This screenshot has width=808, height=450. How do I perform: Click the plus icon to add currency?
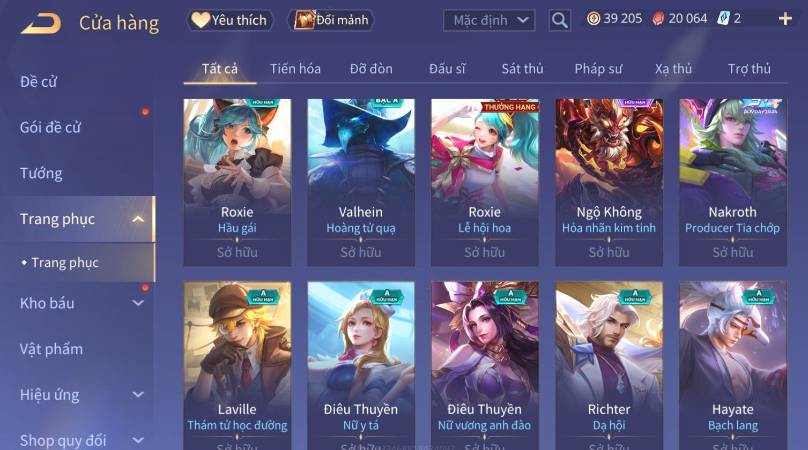[x=785, y=19]
